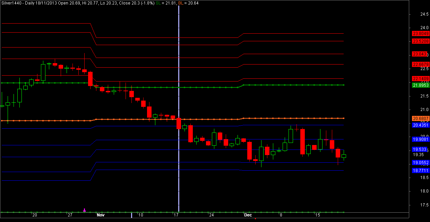
Task: Select the blue 20.4351 price label
Action: coord(421,125)
